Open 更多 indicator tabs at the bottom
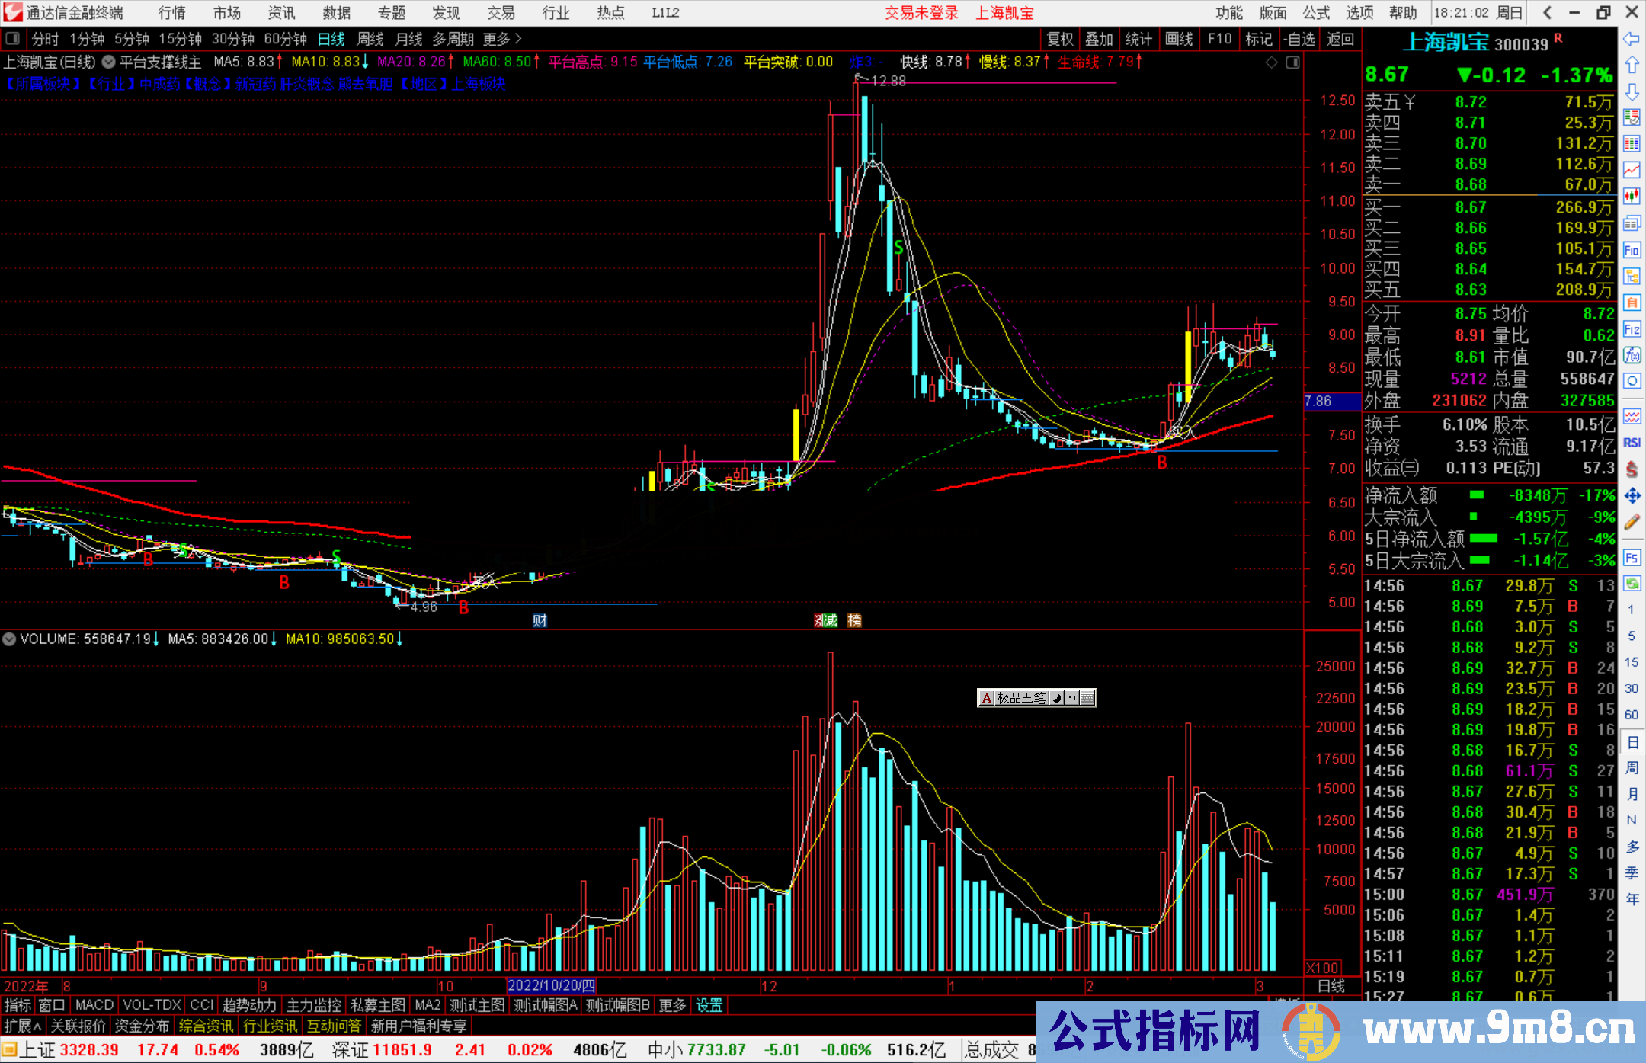 [671, 1005]
